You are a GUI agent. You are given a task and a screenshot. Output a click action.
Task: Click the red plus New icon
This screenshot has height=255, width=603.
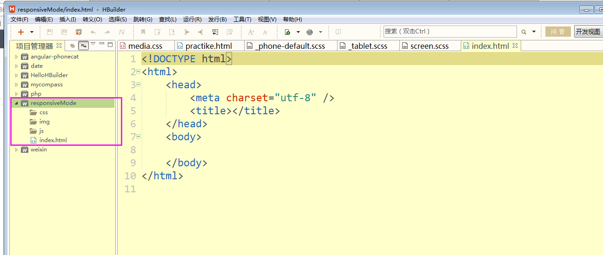(x=21, y=32)
